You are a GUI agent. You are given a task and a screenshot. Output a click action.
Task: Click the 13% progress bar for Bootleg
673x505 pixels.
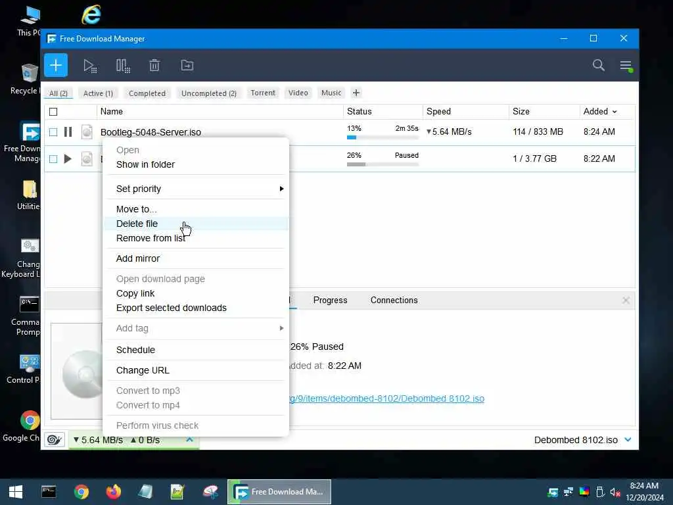(x=383, y=137)
